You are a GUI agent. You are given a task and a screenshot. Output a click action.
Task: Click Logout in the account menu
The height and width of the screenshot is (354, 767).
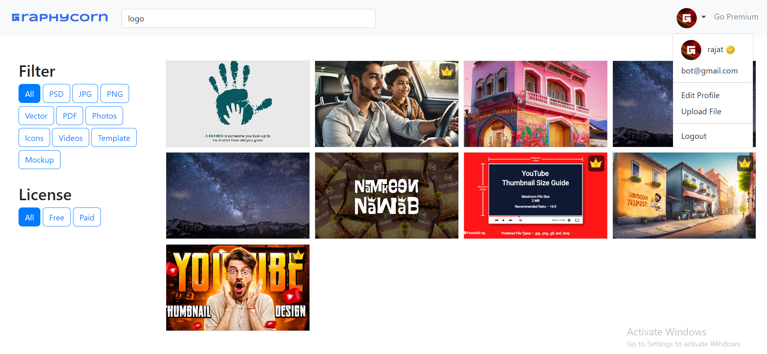(694, 136)
